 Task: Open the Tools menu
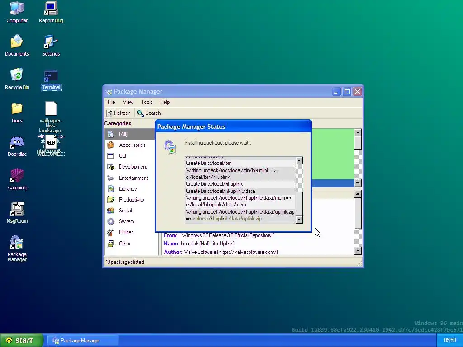pos(147,102)
